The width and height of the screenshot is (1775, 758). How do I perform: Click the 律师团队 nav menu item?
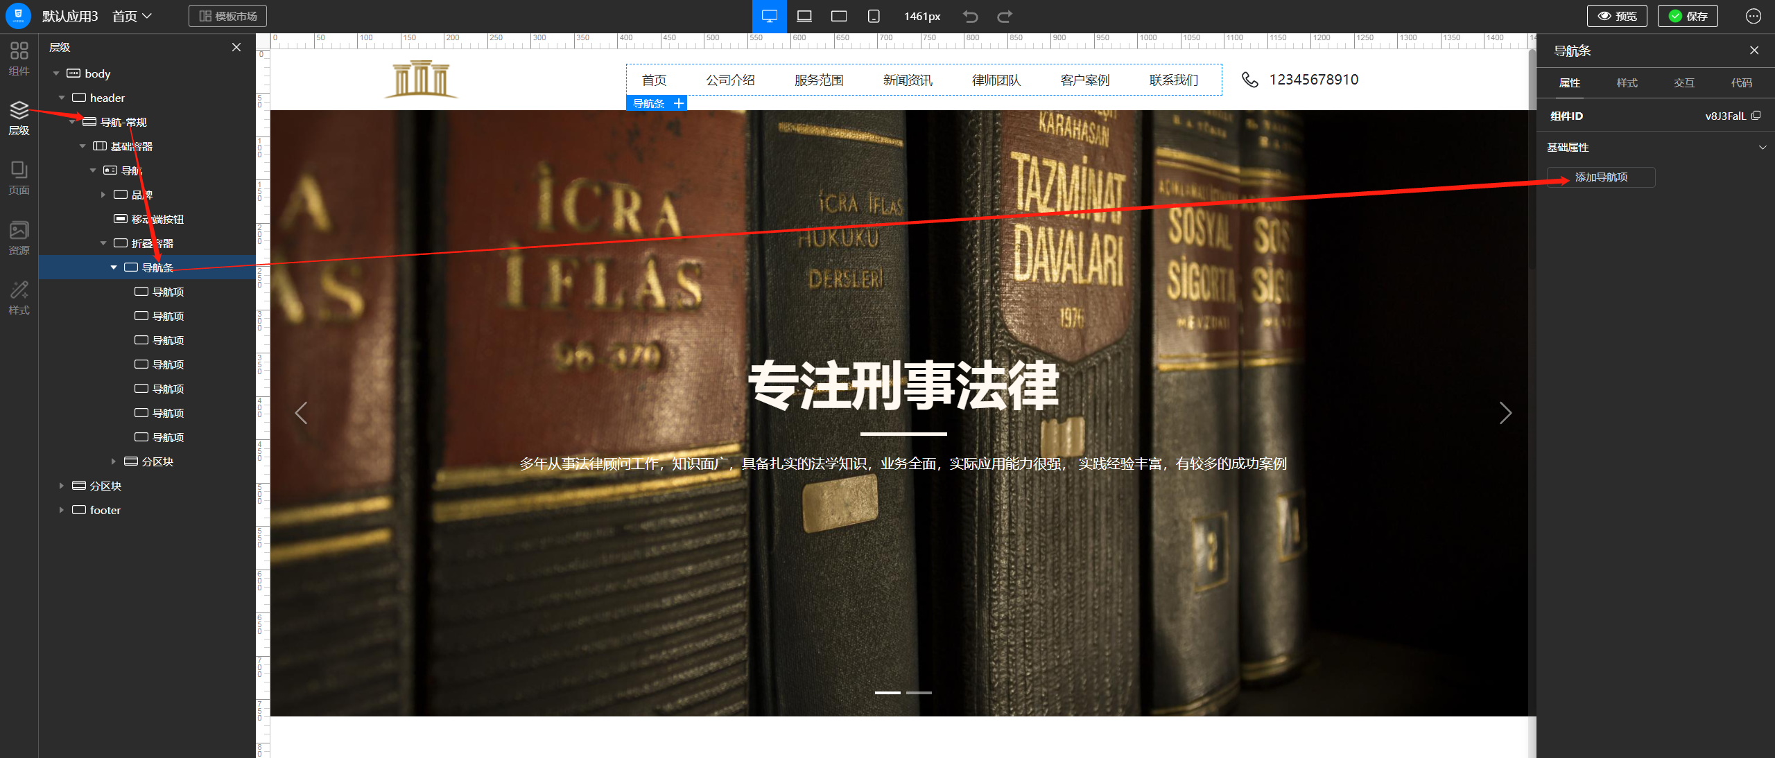point(996,80)
